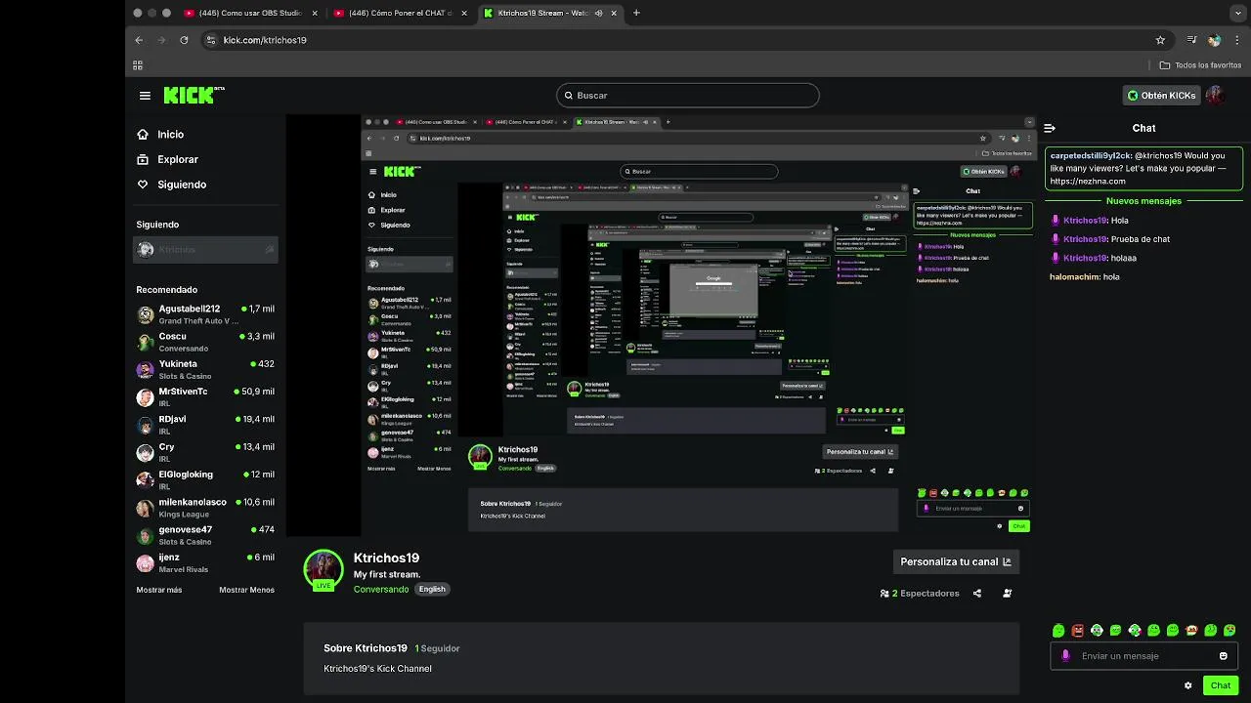Open Kick account avatar menu

tap(1215, 95)
